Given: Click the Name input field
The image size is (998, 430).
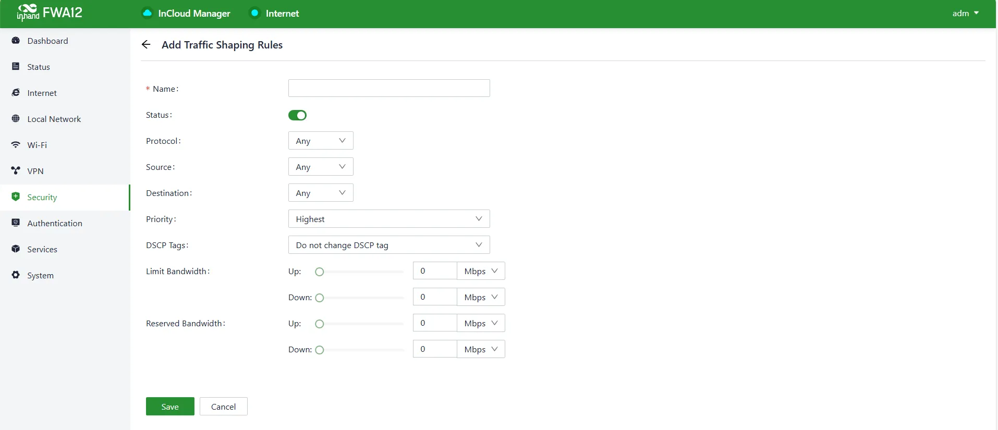Looking at the screenshot, I should click(x=389, y=88).
